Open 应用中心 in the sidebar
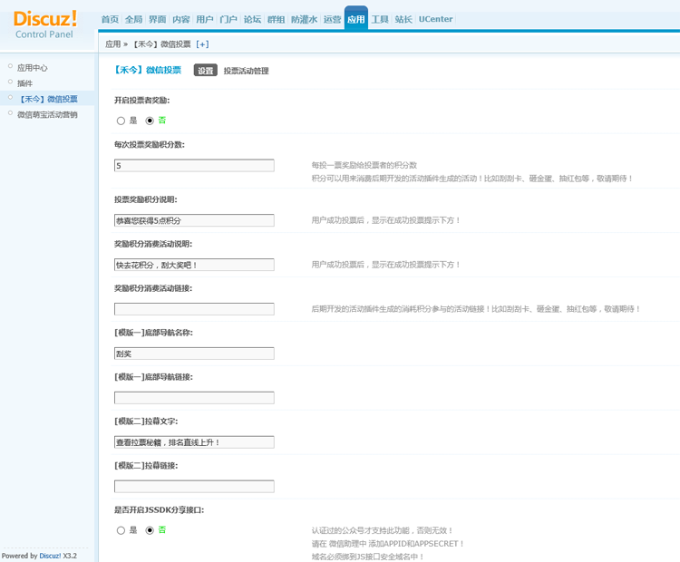 33,68
